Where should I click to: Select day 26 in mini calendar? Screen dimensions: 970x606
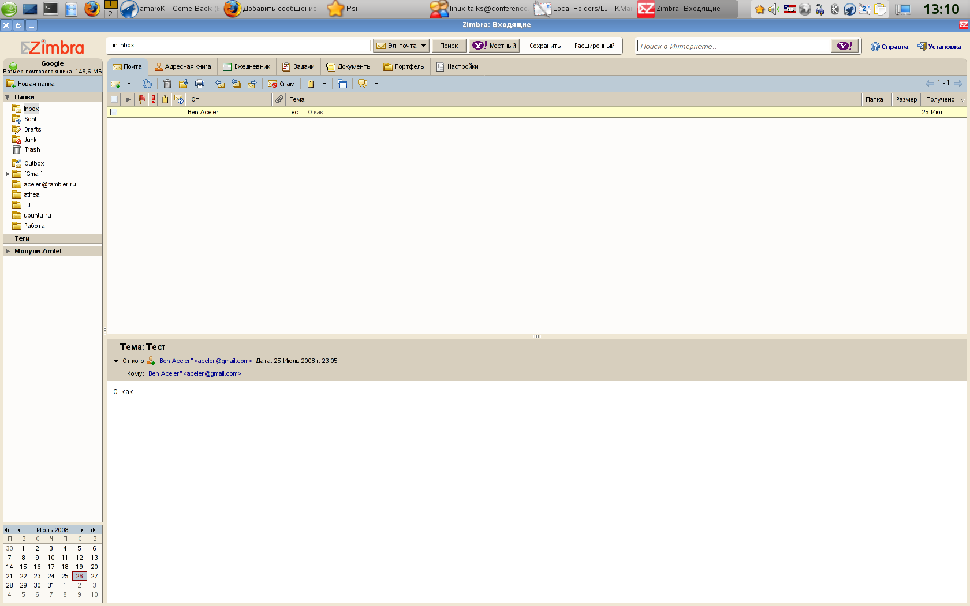[80, 576]
